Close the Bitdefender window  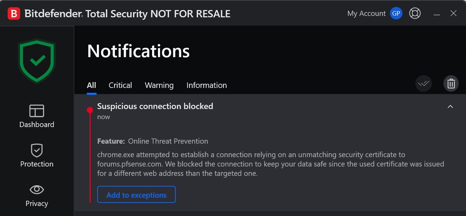[453, 13]
